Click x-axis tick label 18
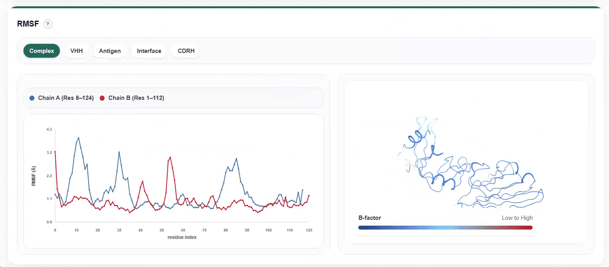The height and width of the screenshot is (267, 609). tap(76, 230)
